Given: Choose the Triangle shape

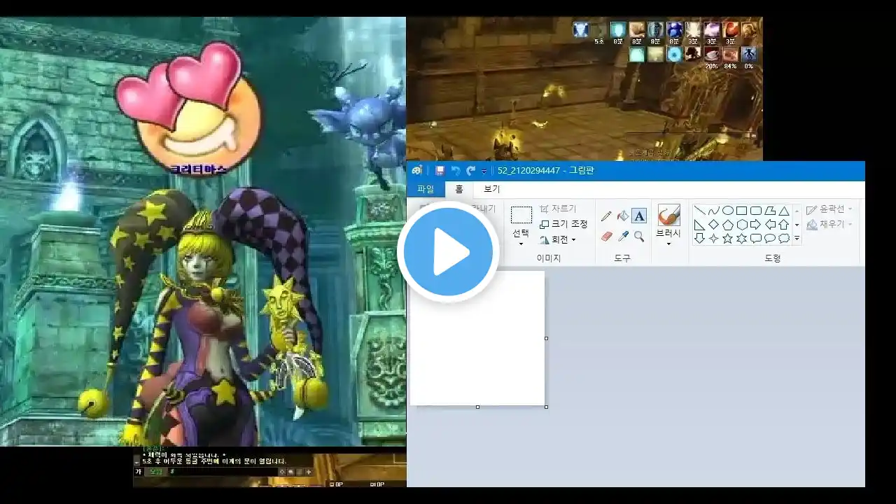Looking at the screenshot, I should (x=784, y=211).
